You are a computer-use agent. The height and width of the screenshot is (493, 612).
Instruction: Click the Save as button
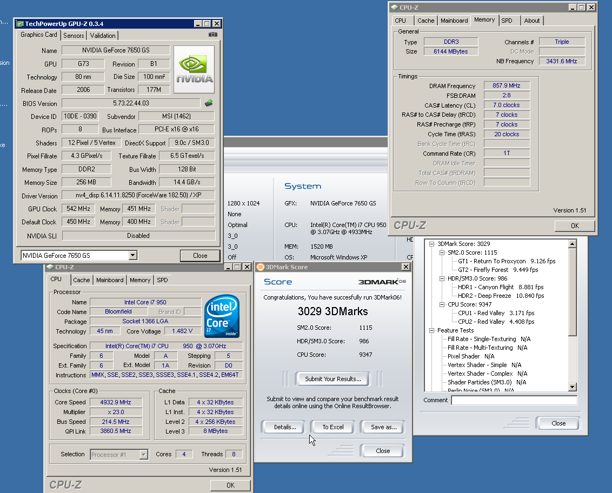coord(383,427)
